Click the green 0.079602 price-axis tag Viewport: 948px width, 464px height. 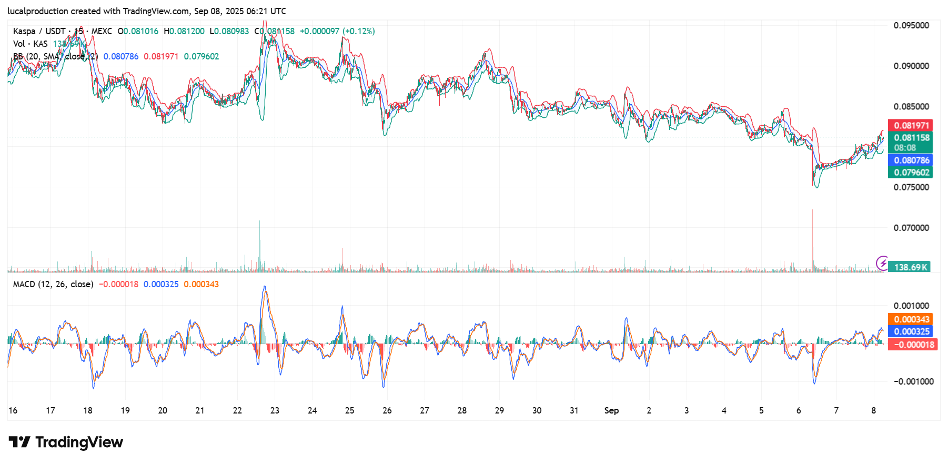[x=911, y=172]
